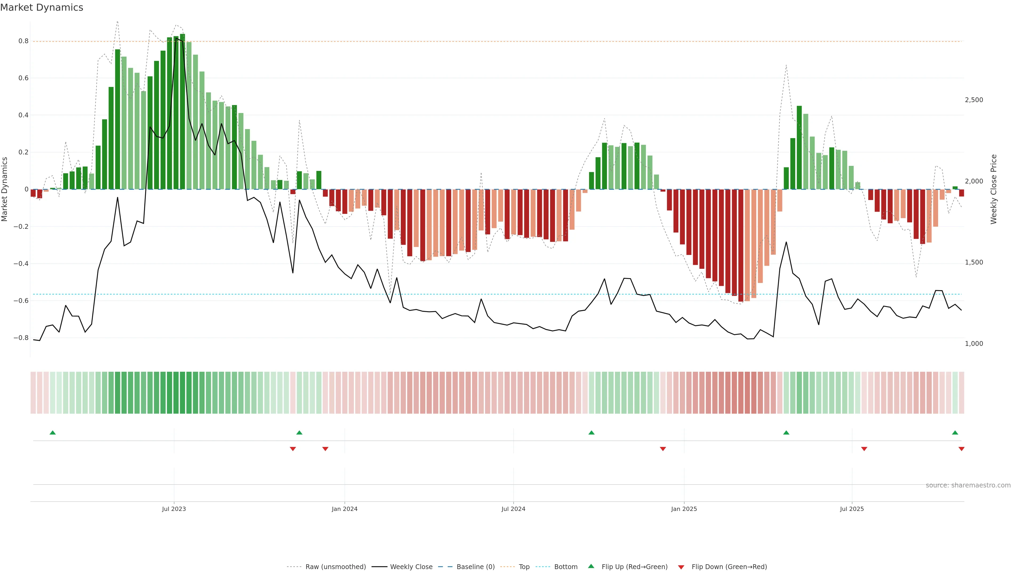This screenshot has height=576, width=1024.
Task: Click red flip-down triangle just before Jan 2025
Action: 663,449
